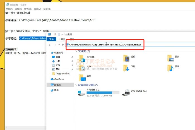Click the File Explorer forward arrow

pyautogui.click(x=55, y=45)
